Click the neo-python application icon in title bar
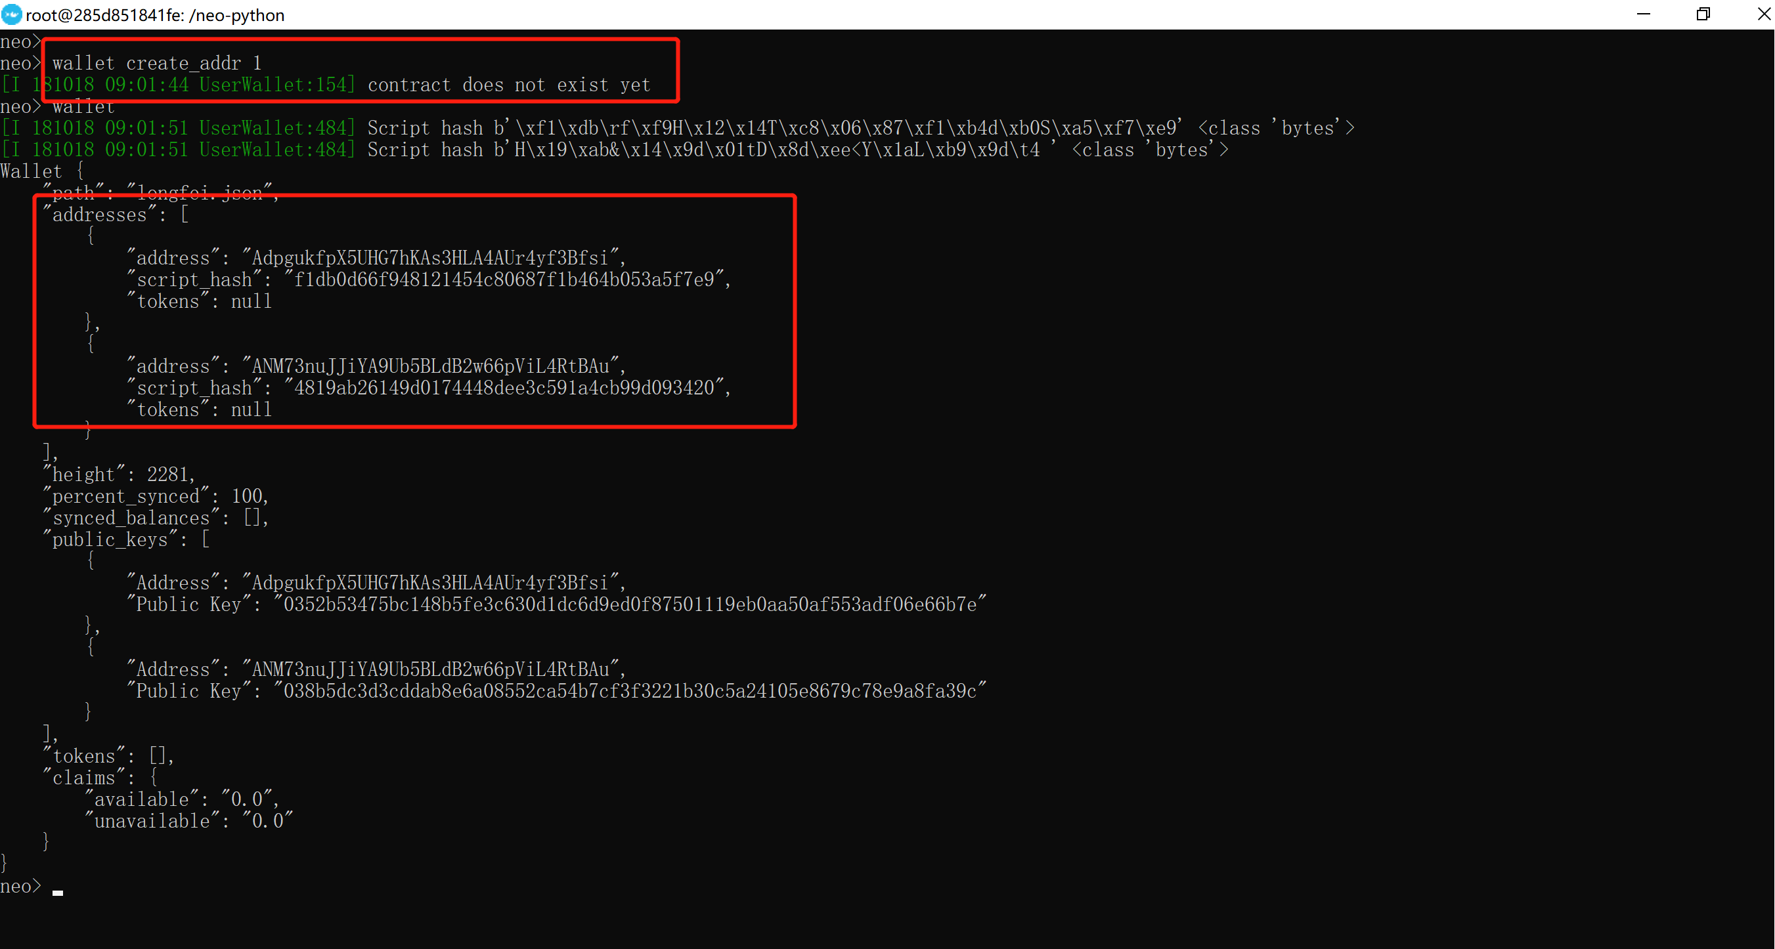The image size is (1775, 949). coord(11,14)
